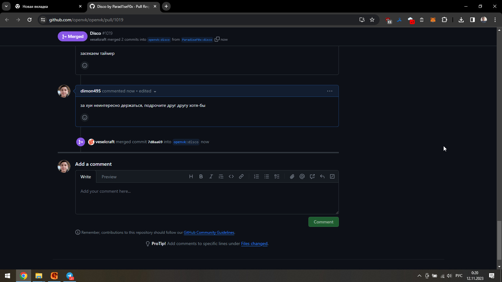This screenshot has width=502, height=282.
Task: Bookmark this page with the star icon
Action: click(372, 20)
